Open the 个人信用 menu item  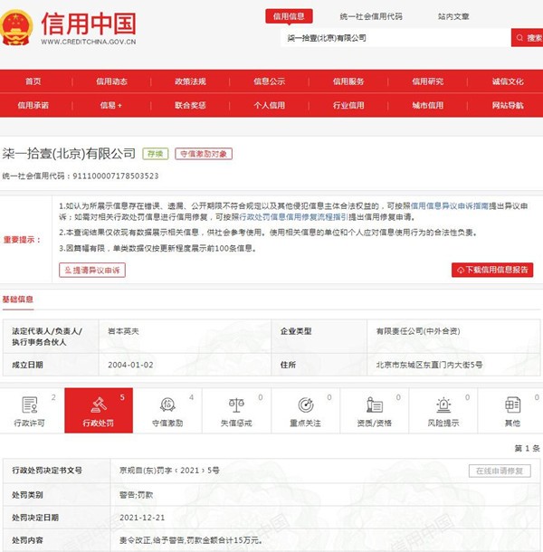click(270, 105)
